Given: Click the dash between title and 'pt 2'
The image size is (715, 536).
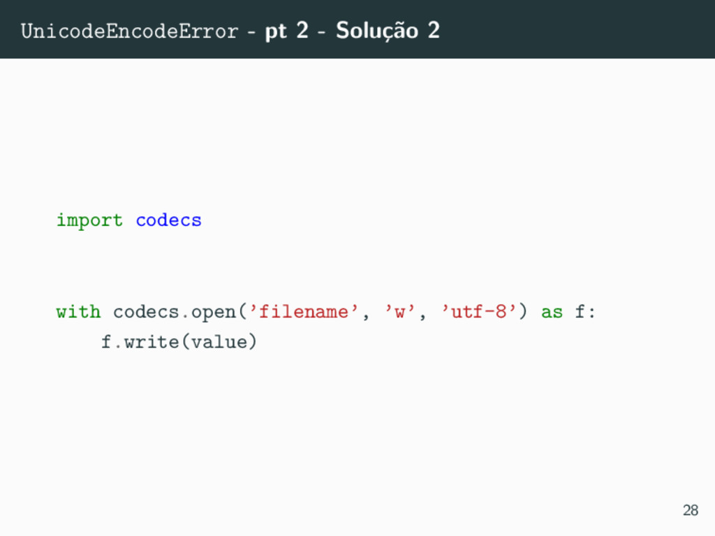Looking at the screenshot, I should coord(251,33).
